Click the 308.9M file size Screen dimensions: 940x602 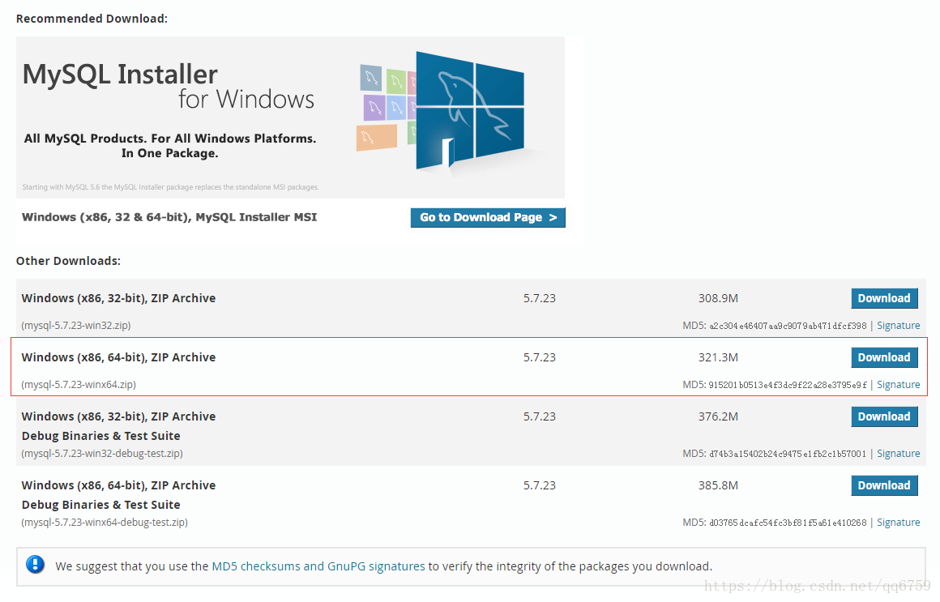(718, 299)
